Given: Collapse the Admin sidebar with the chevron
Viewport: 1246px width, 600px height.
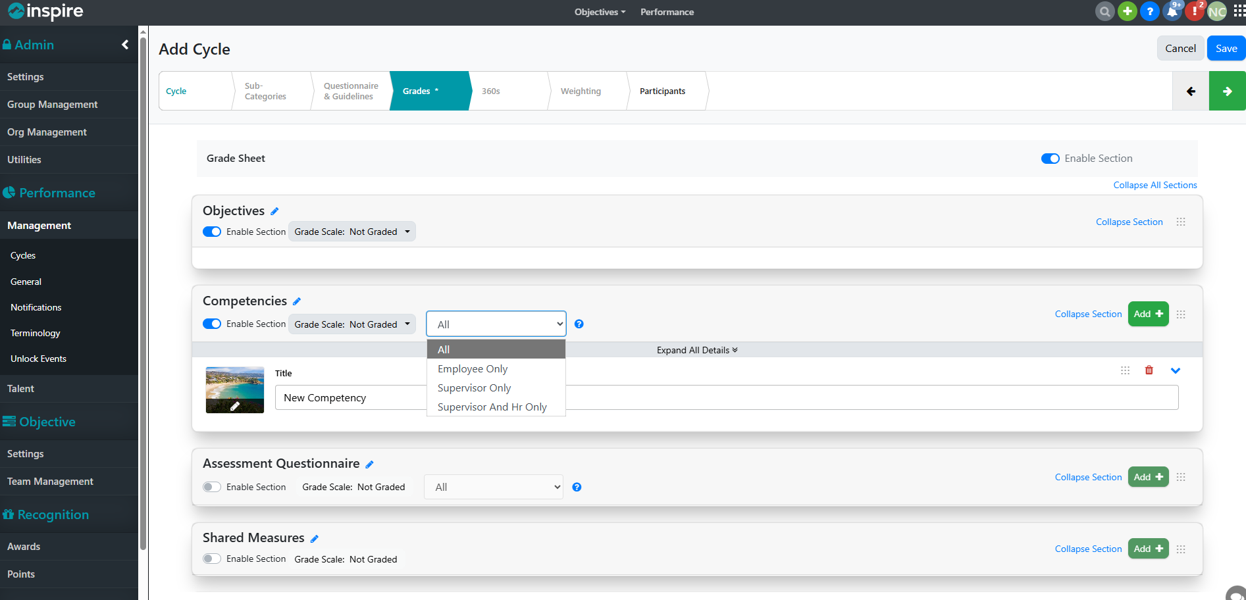Looking at the screenshot, I should (125, 45).
